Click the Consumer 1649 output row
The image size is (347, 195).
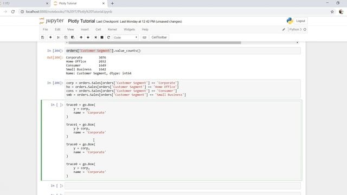pyautogui.click(x=86, y=66)
